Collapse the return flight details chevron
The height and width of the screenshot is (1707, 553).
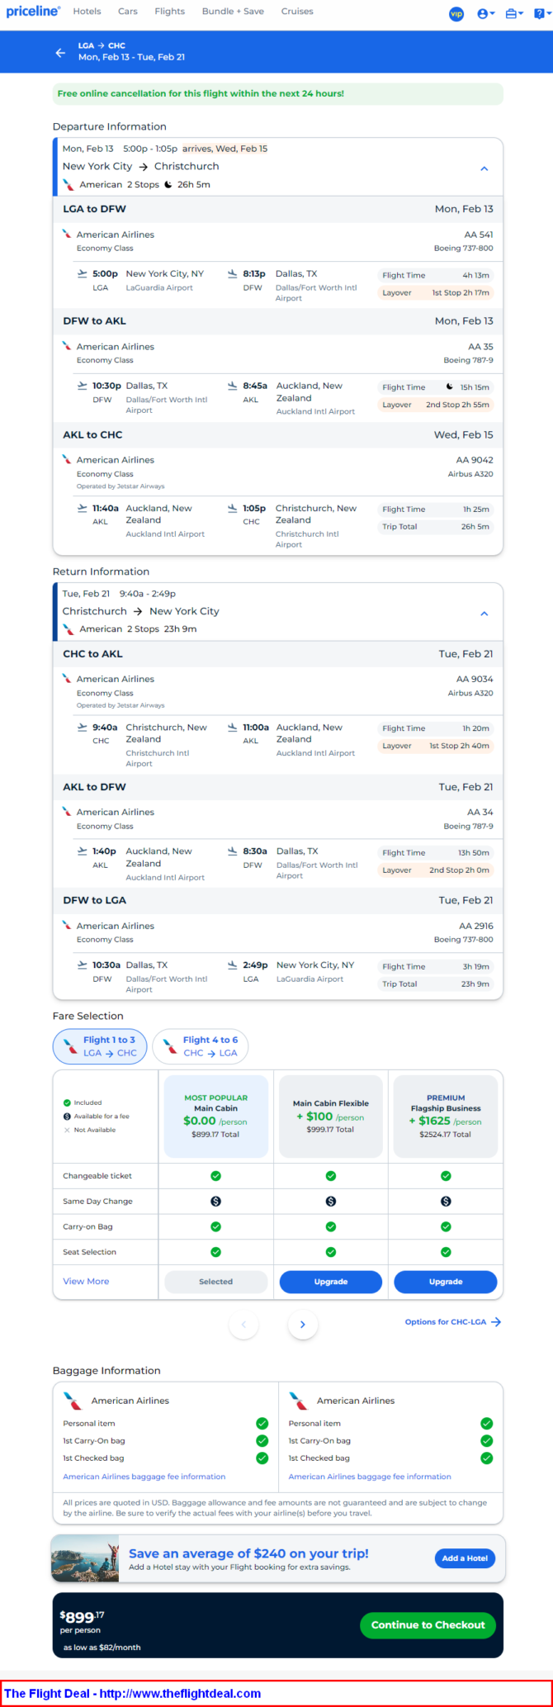[x=484, y=614]
